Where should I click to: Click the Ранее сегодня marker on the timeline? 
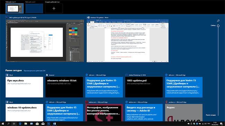pos(211,115)
